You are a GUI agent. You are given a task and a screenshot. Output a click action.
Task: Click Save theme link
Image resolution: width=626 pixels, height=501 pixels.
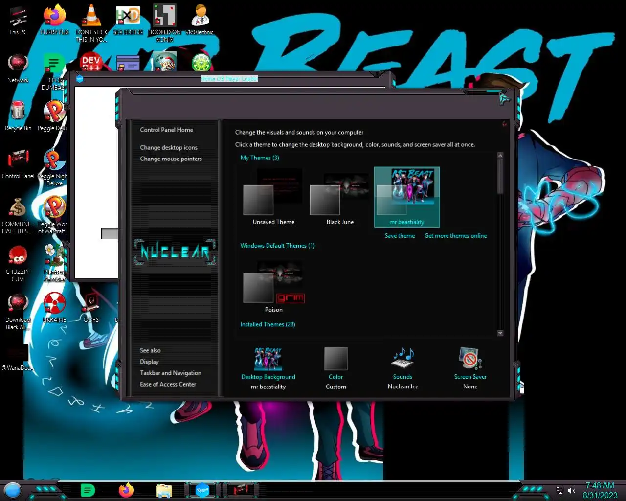pyautogui.click(x=400, y=236)
